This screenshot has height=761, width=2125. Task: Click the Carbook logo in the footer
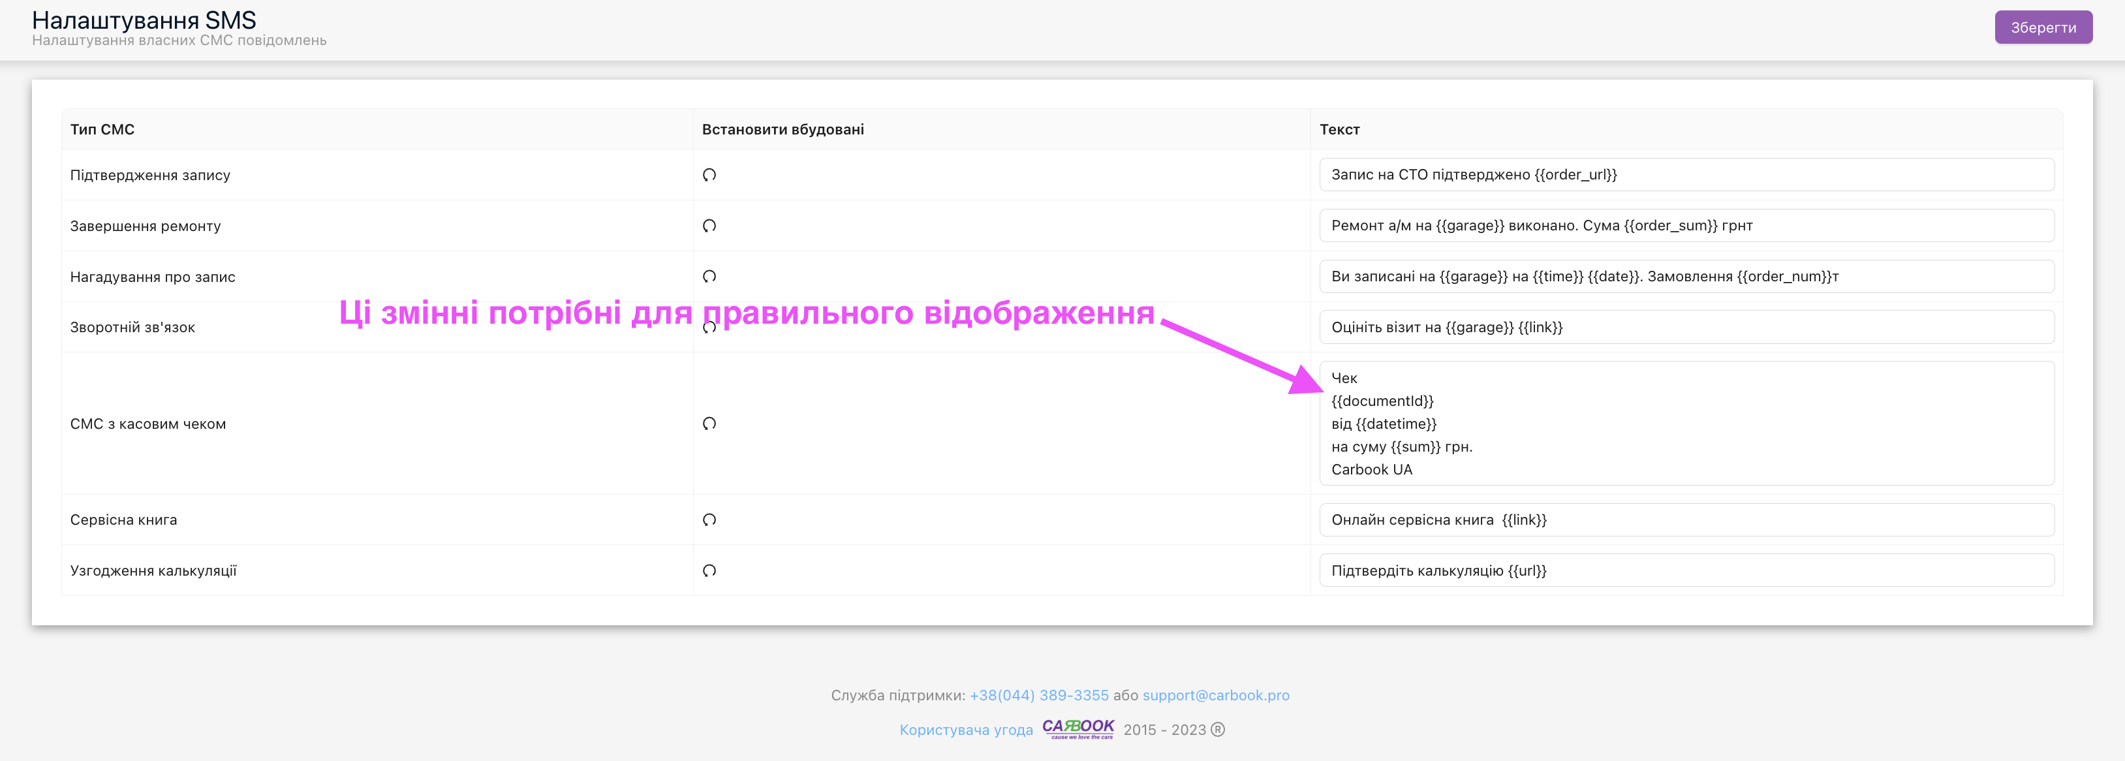pos(1078,729)
